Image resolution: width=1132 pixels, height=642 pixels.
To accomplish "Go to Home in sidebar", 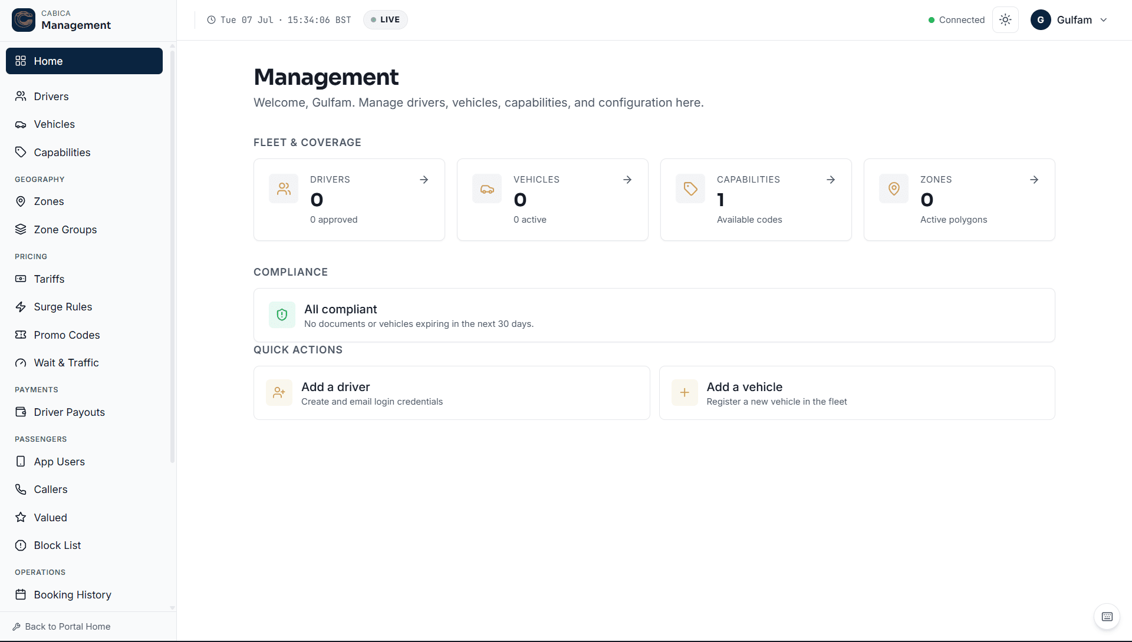I will point(84,61).
